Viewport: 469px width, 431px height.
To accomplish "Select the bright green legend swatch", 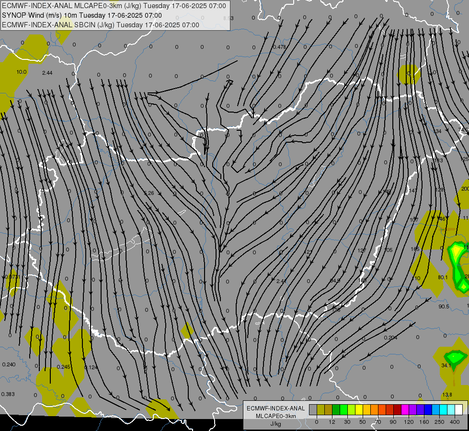I will (x=344, y=409).
